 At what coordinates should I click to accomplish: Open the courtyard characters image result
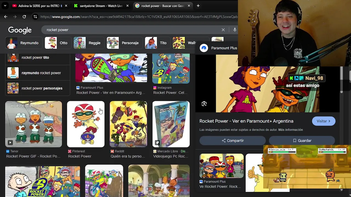pyautogui.click(x=159, y=181)
